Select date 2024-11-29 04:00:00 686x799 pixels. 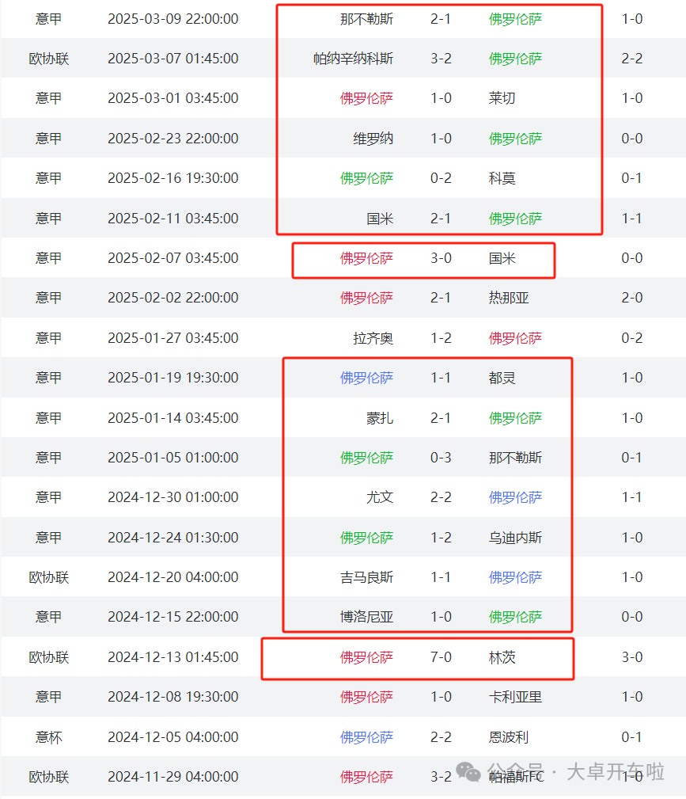173,777
